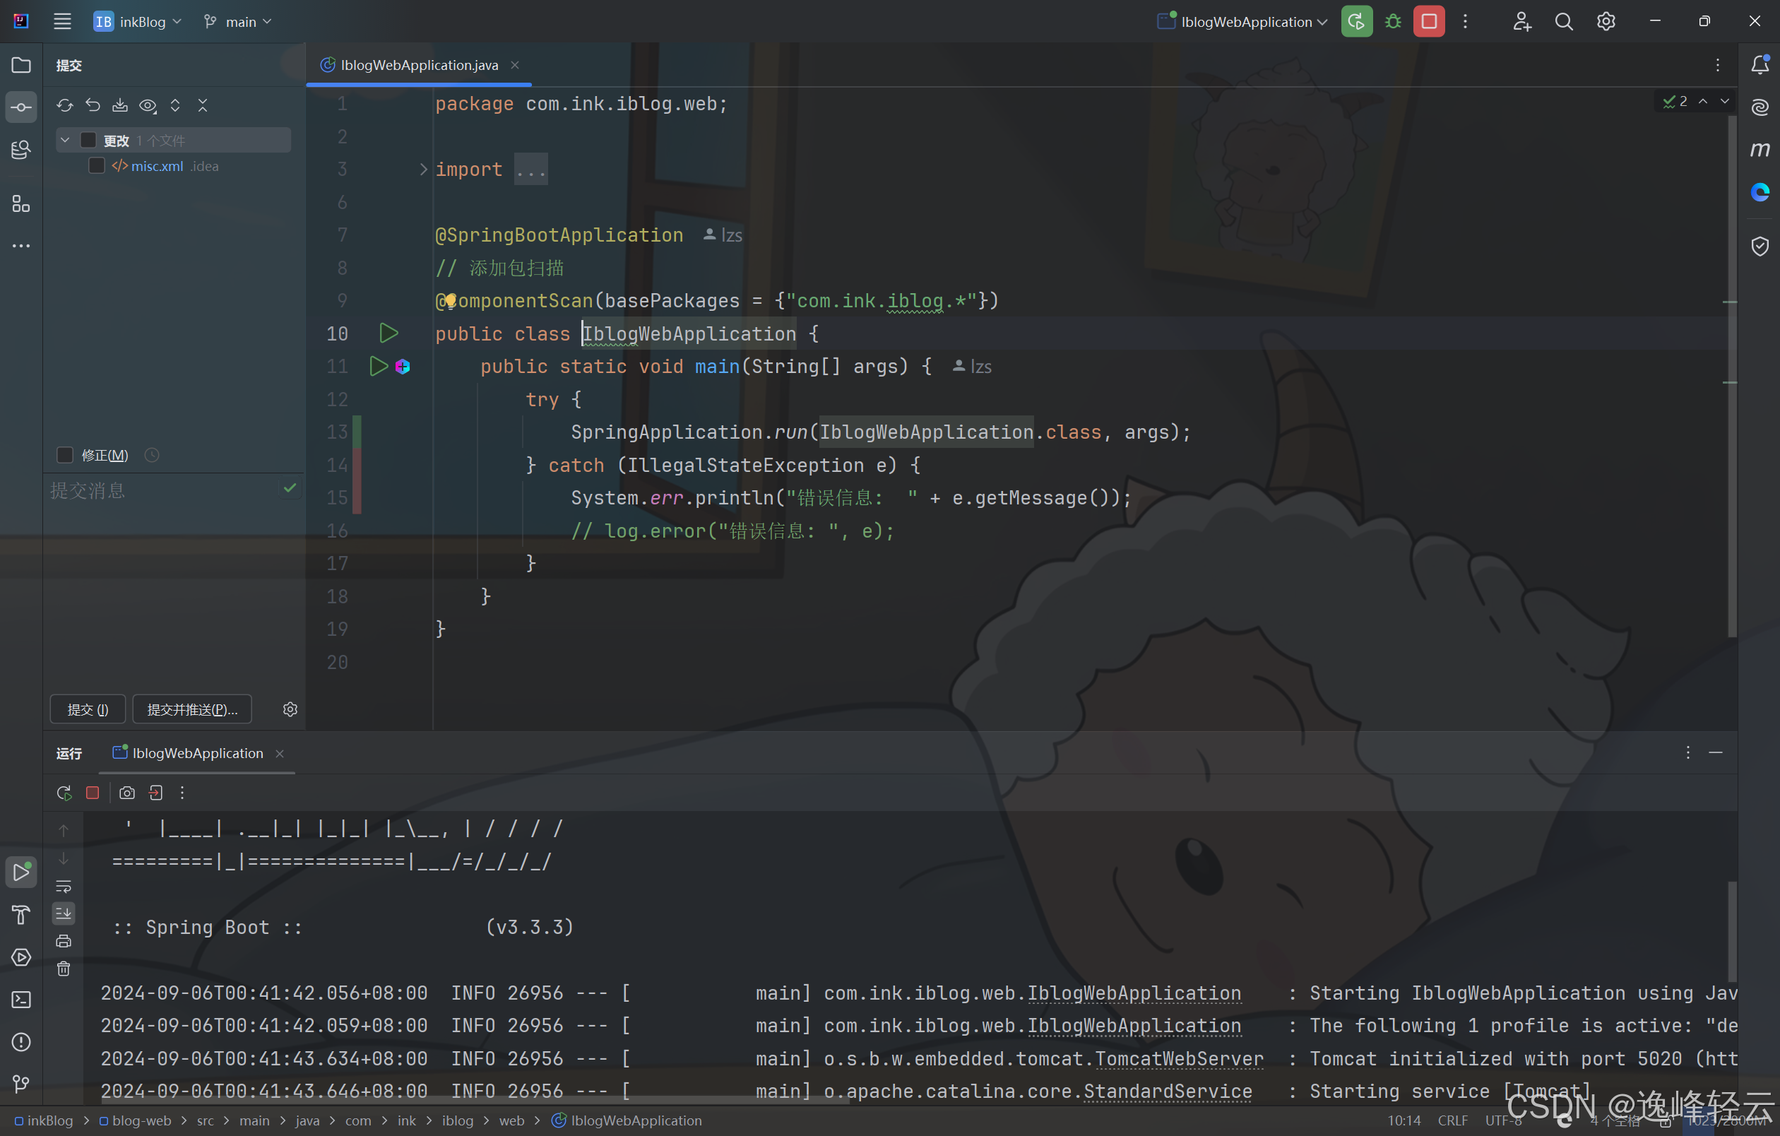Rerun IblogWebApplication from top toolbar
The width and height of the screenshot is (1780, 1136).
(x=1356, y=21)
